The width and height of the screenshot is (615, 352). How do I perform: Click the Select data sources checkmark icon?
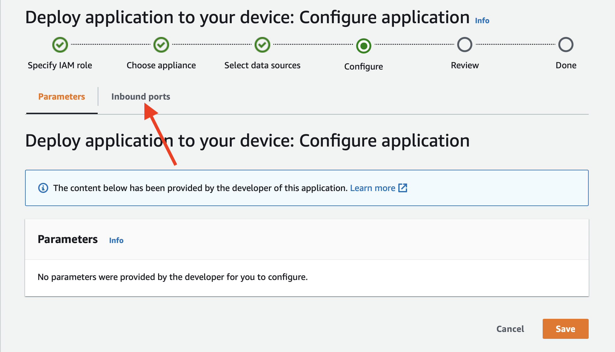(262, 45)
